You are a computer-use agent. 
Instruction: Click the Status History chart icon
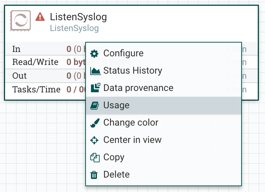point(95,71)
